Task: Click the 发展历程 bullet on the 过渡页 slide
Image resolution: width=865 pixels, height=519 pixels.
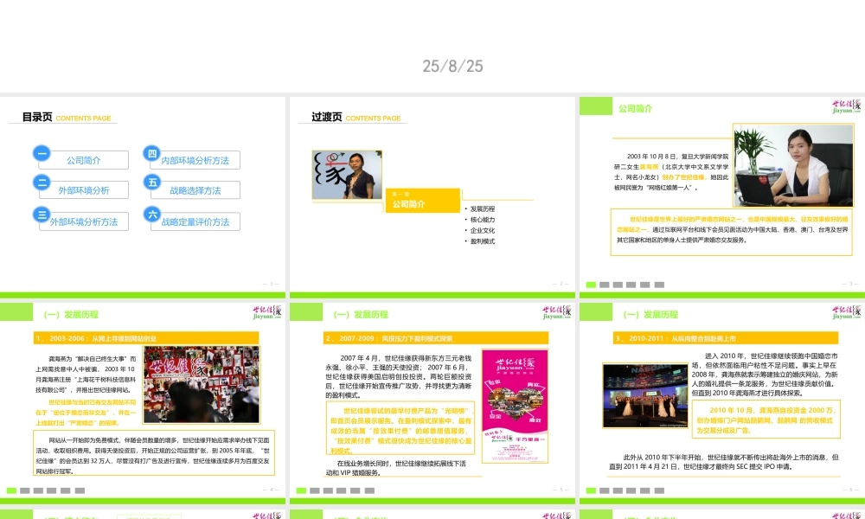Action: [482, 209]
